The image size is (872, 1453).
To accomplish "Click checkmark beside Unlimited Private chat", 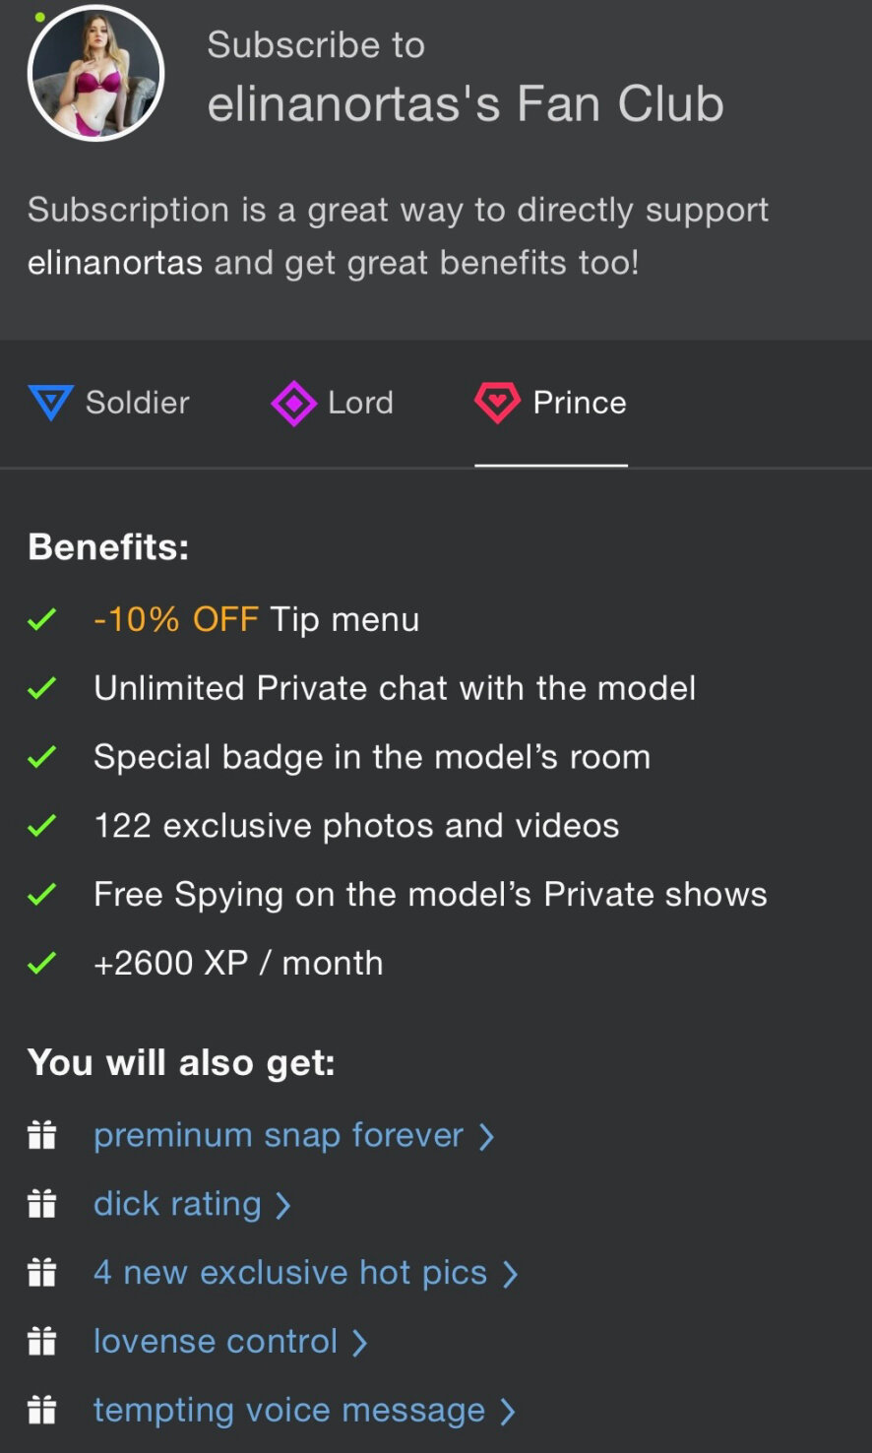I will (x=42, y=688).
